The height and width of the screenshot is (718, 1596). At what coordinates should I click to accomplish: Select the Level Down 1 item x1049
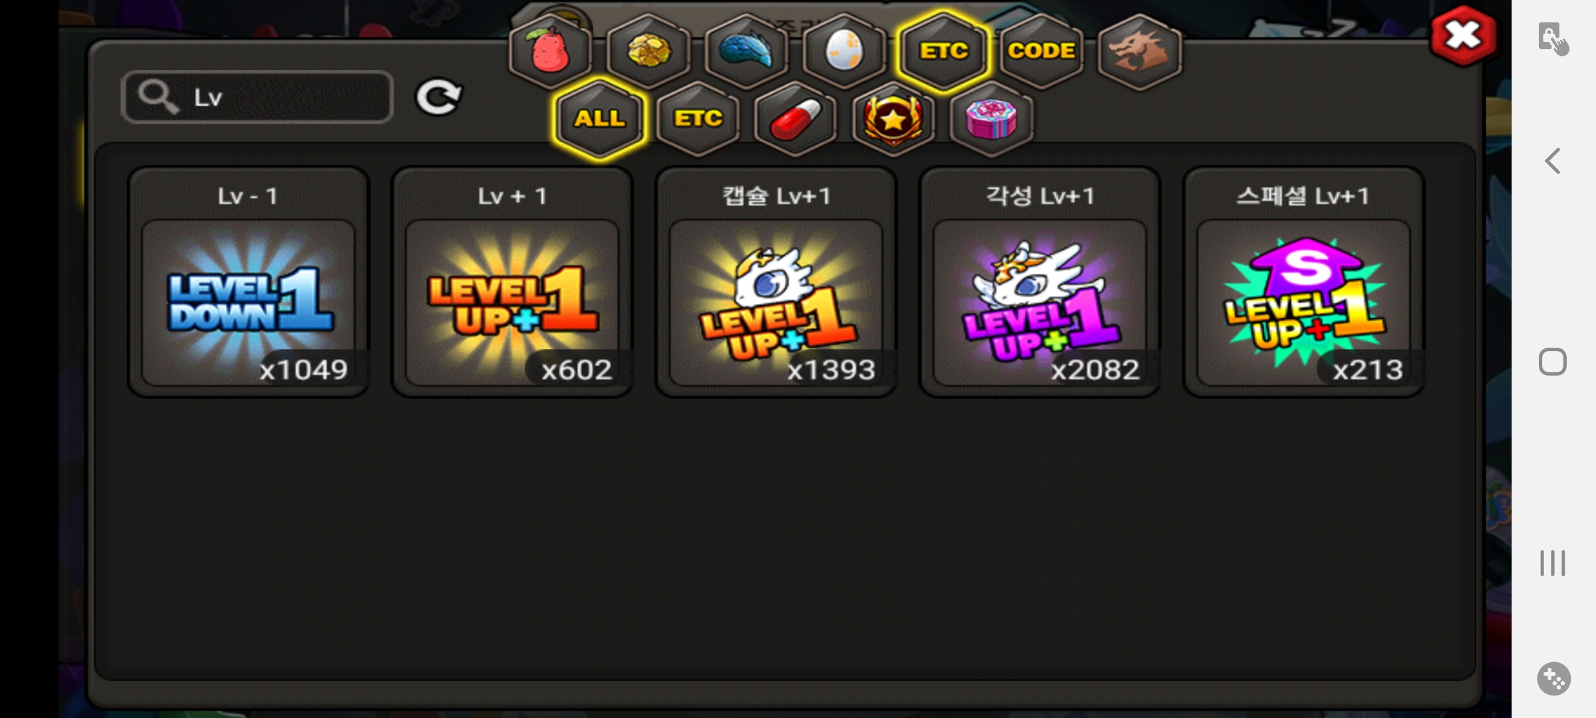(x=248, y=283)
